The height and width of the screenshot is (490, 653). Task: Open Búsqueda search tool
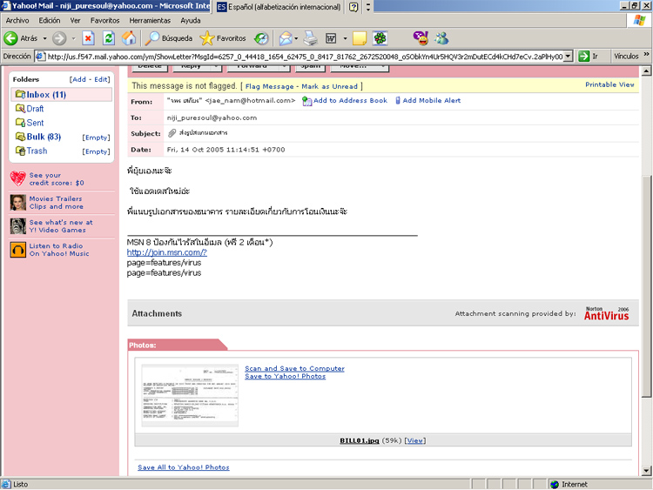tap(169, 38)
